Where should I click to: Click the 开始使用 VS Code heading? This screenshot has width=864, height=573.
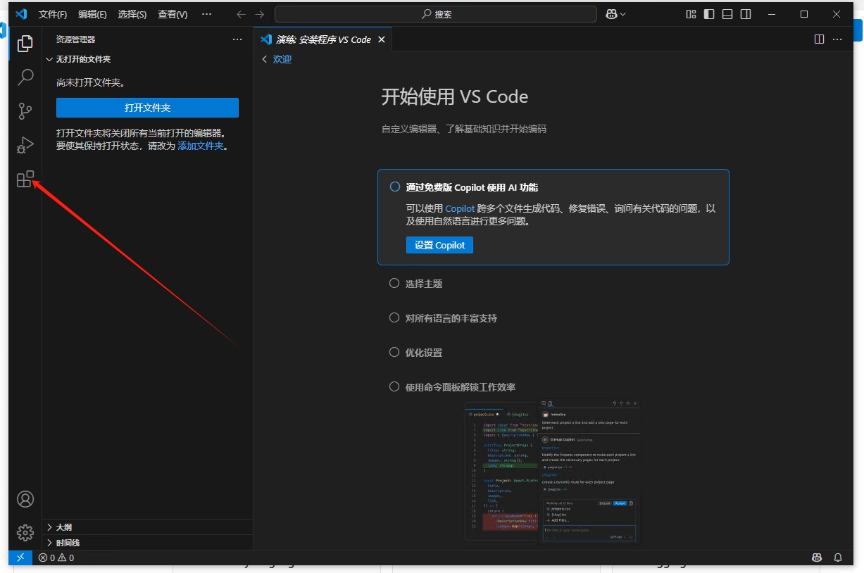pyautogui.click(x=455, y=96)
